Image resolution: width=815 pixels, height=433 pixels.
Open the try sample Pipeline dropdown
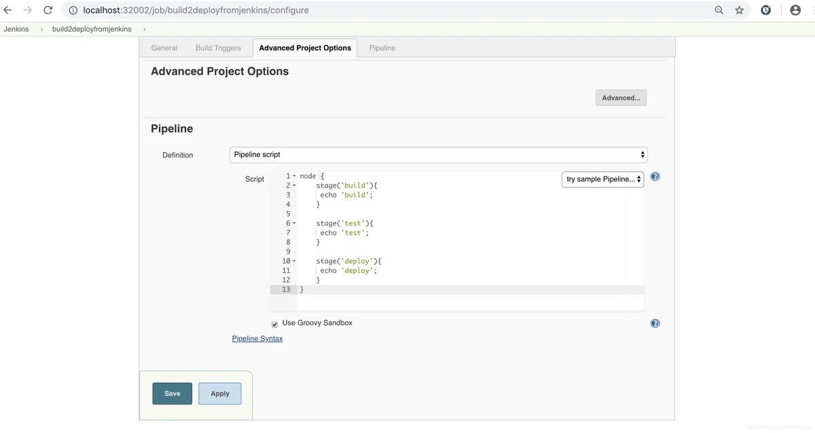pyautogui.click(x=602, y=179)
